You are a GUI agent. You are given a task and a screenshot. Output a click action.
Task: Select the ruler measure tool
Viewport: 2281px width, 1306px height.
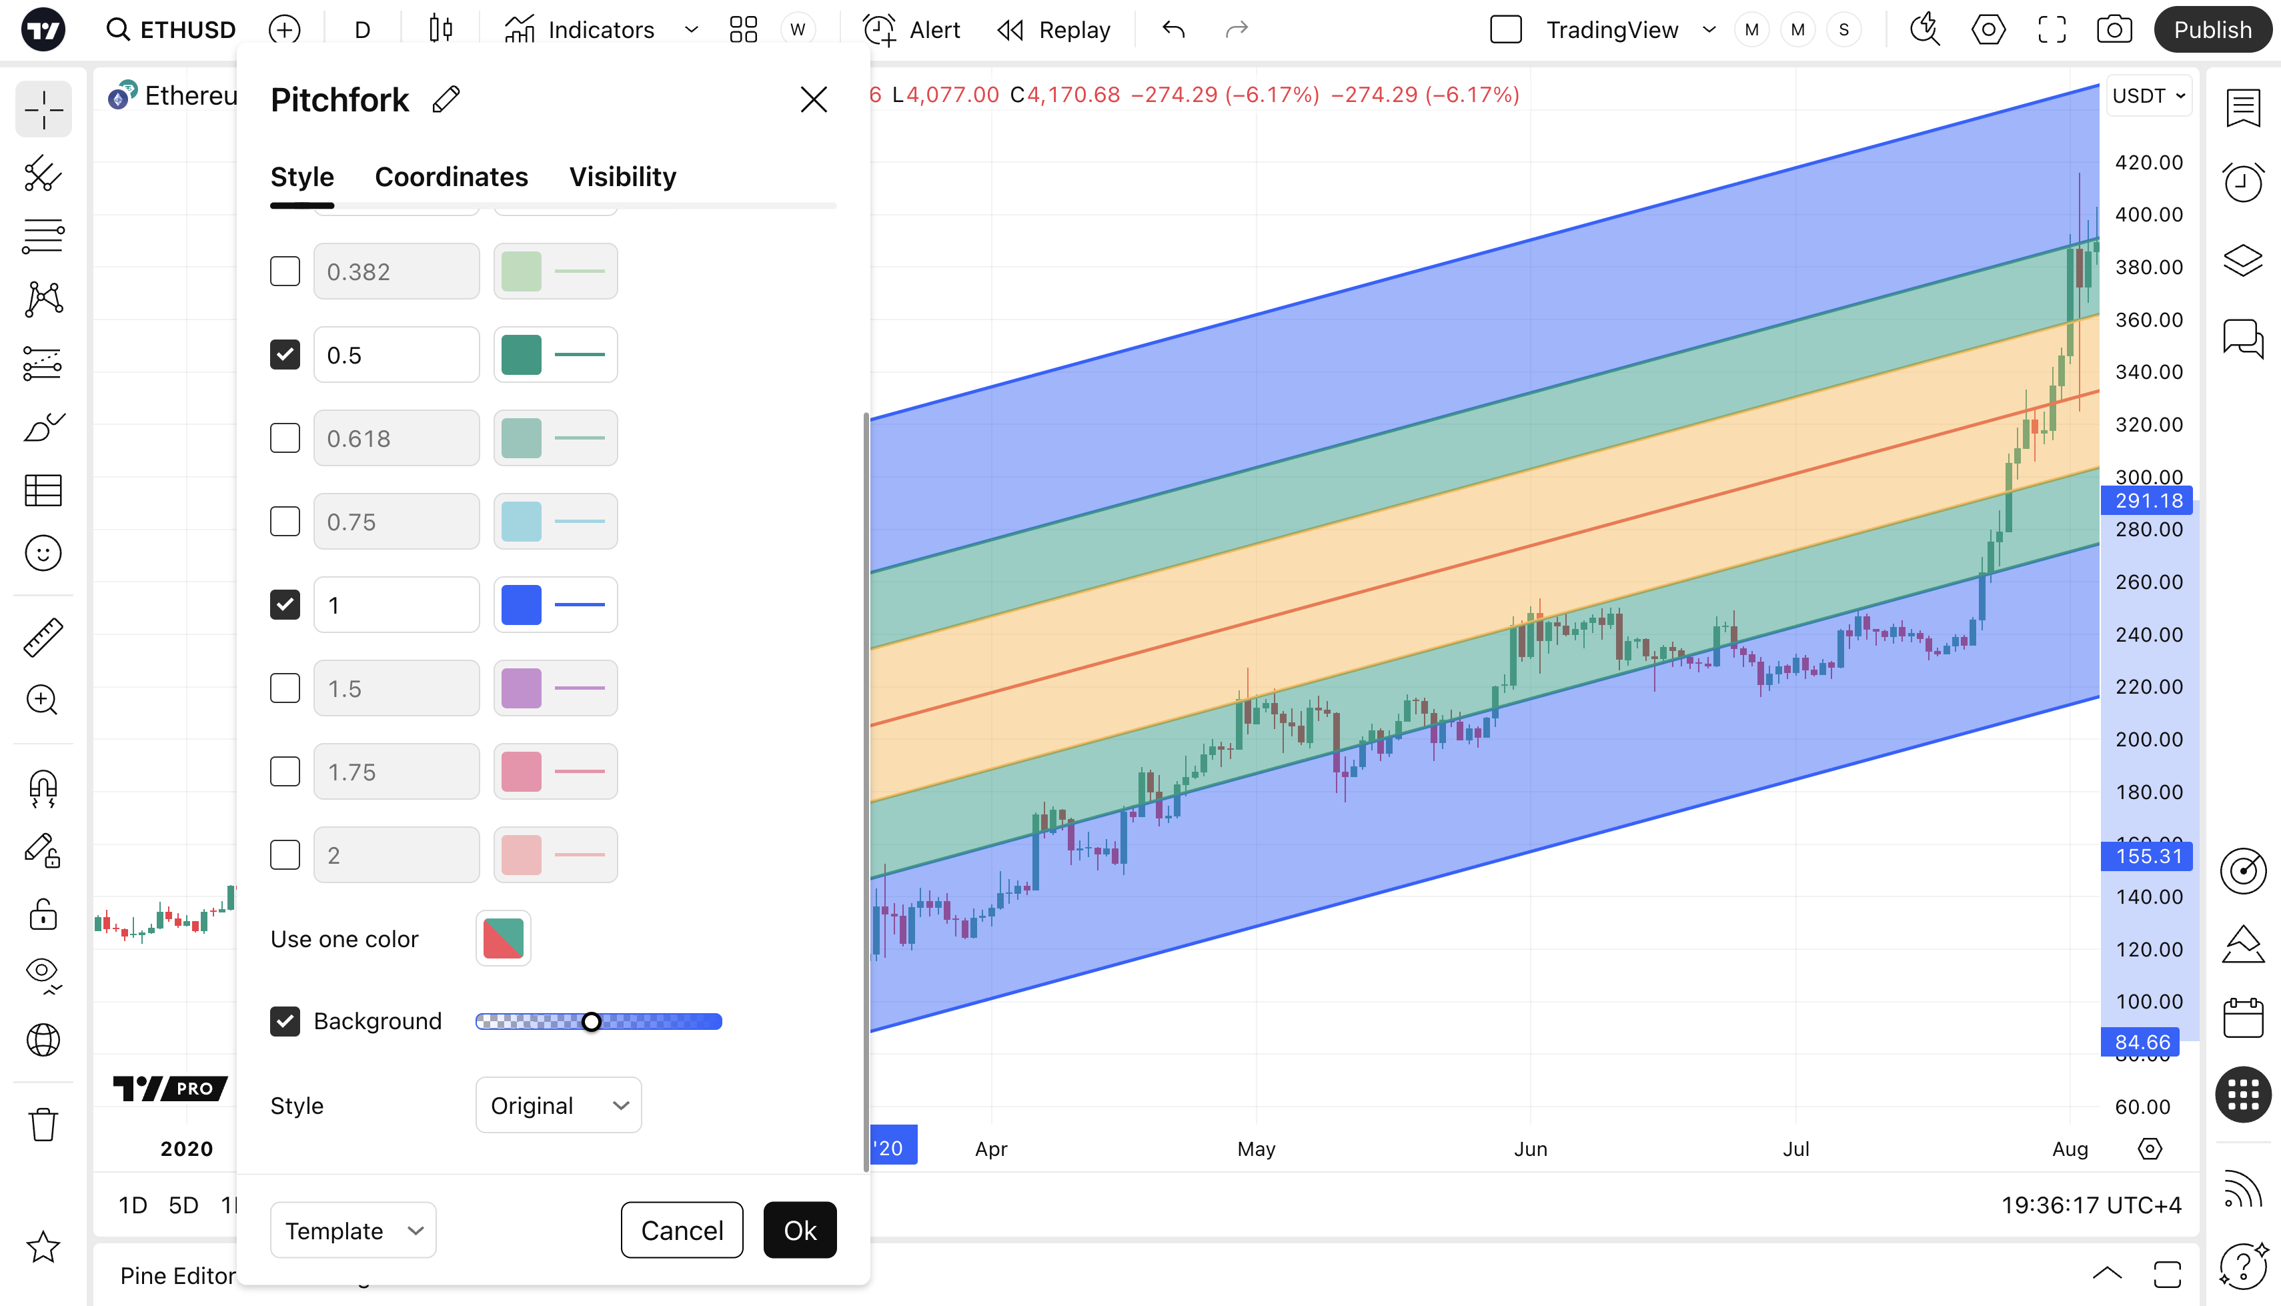(42, 638)
